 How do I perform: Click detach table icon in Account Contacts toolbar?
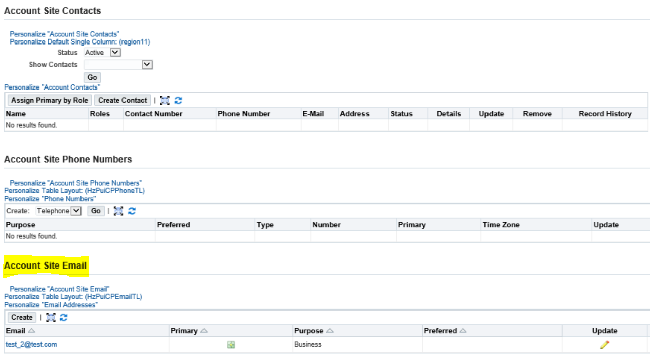click(x=165, y=100)
